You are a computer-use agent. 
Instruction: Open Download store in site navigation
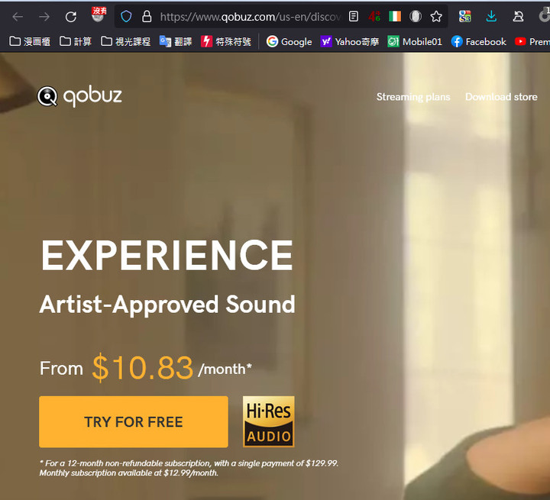pos(501,97)
